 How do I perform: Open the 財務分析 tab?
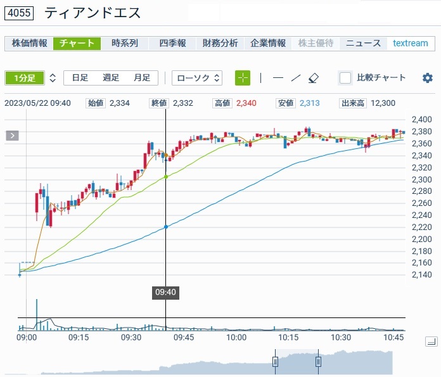click(x=220, y=43)
